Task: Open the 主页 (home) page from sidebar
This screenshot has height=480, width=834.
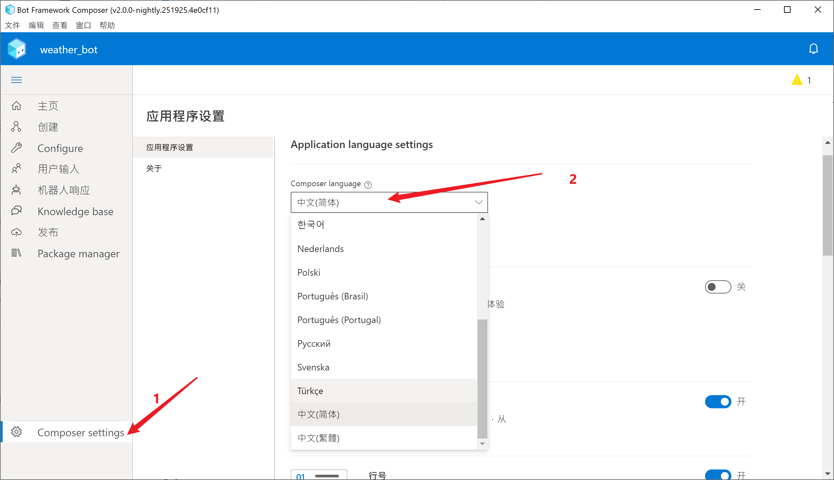Action: 48,106
